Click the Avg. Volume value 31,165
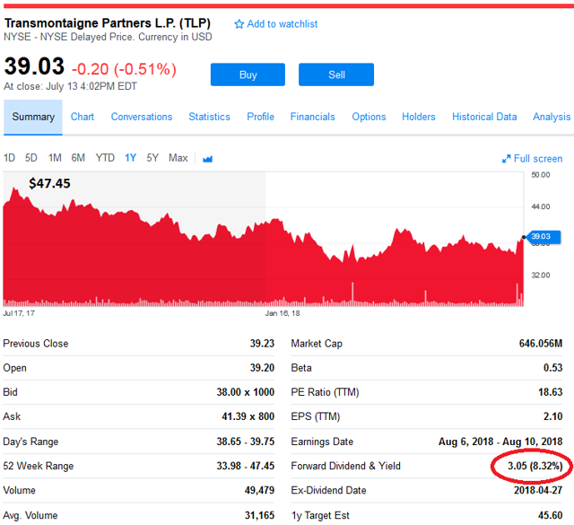 [259, 515]
